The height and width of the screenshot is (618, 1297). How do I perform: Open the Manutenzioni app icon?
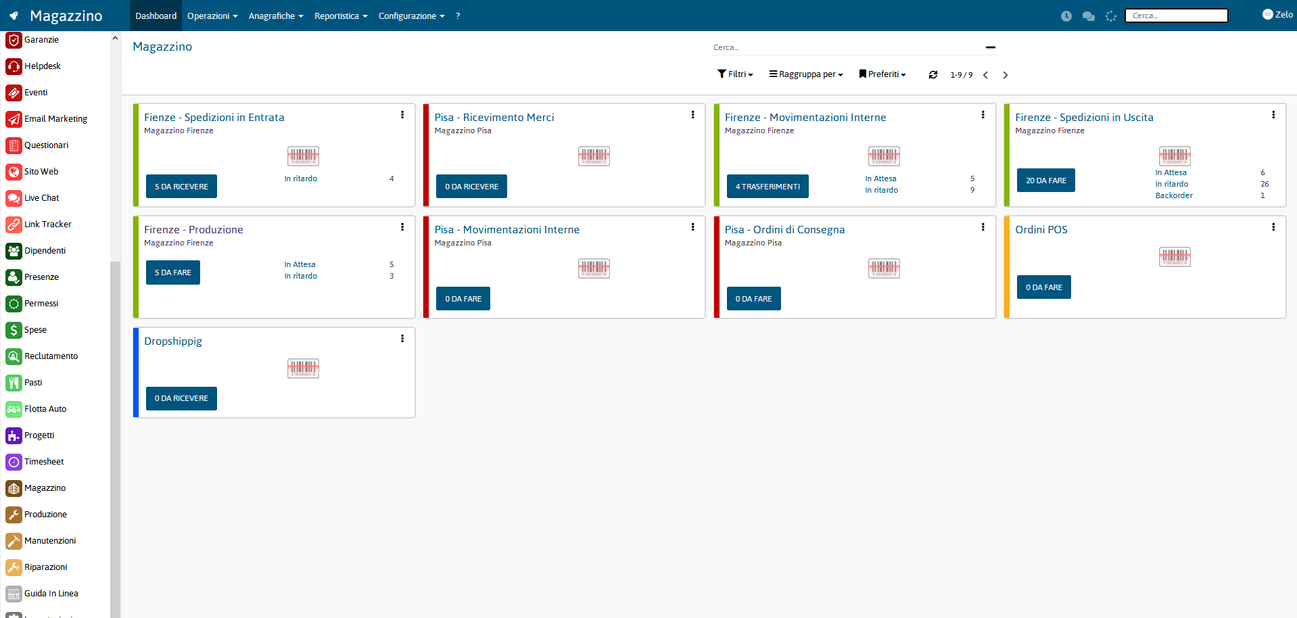click(x=14, y=541)
